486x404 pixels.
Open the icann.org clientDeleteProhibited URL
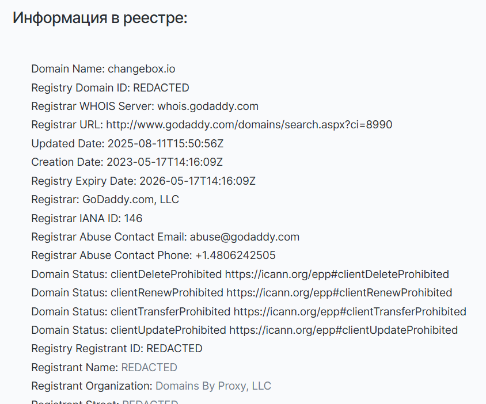[337, 274]
